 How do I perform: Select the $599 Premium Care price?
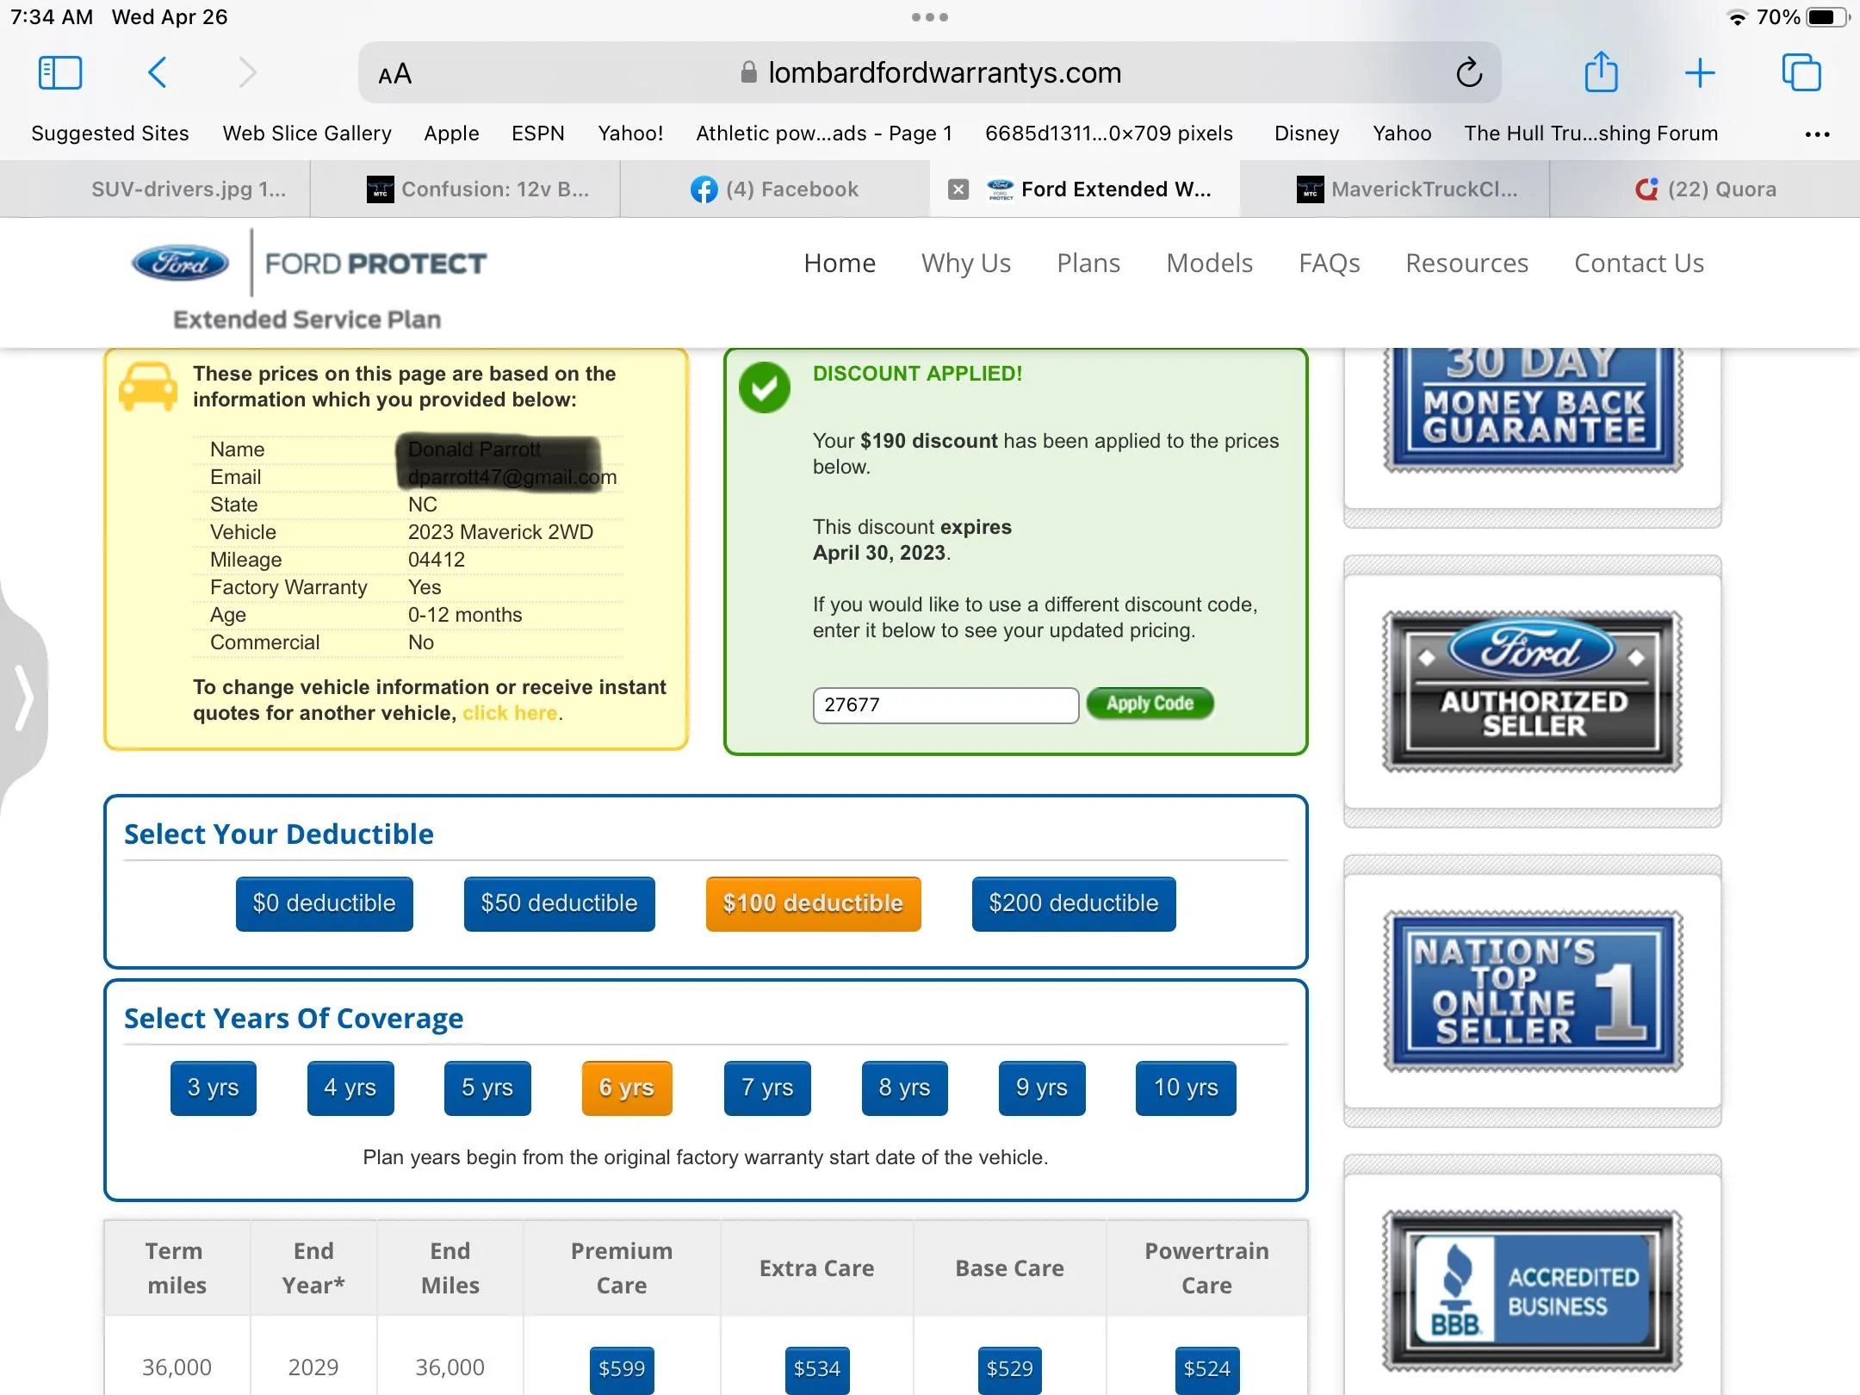pos(622,1369)
